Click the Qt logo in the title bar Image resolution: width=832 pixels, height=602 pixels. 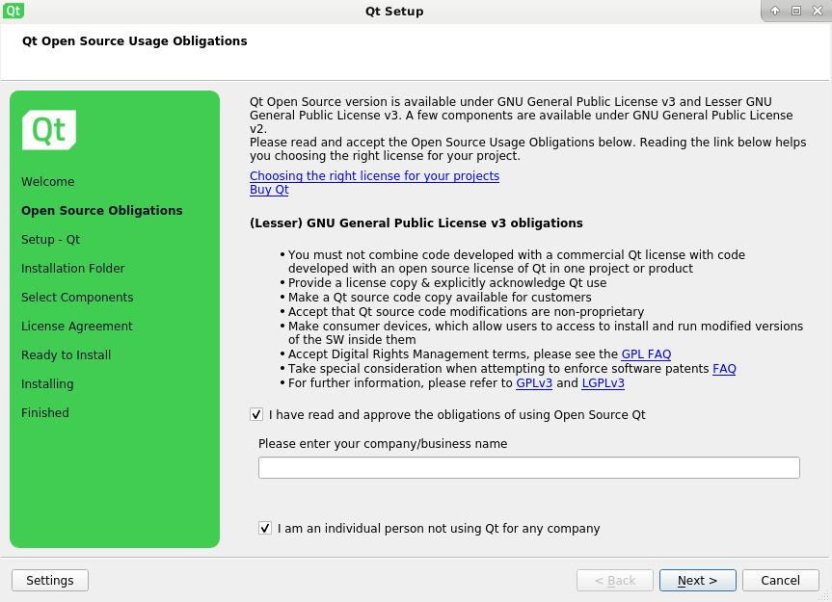(x=13, y=10)
